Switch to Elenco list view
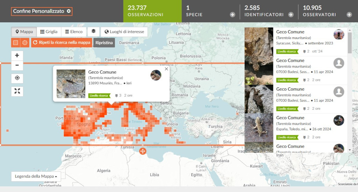Viewport: 358px width, 192px height. (x=73, y=32)
